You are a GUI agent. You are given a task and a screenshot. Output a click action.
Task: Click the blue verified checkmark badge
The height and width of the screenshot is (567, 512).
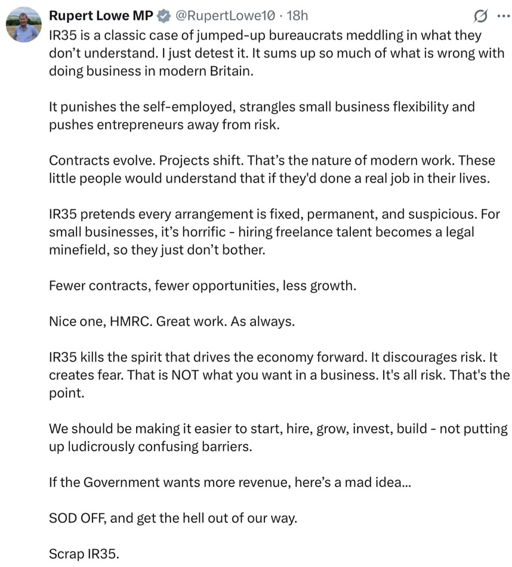pos(164,16)
